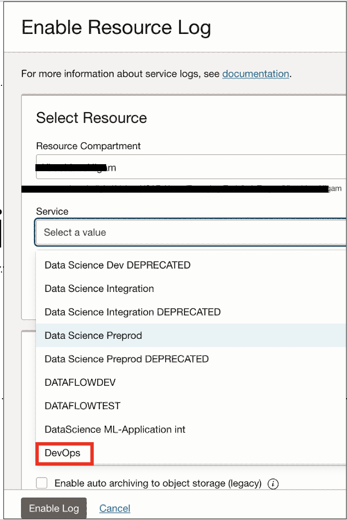Pick Data Science Integration service
Image resolution: width=347 pixels, height=520 pixels.
click(x=99, y=288)
